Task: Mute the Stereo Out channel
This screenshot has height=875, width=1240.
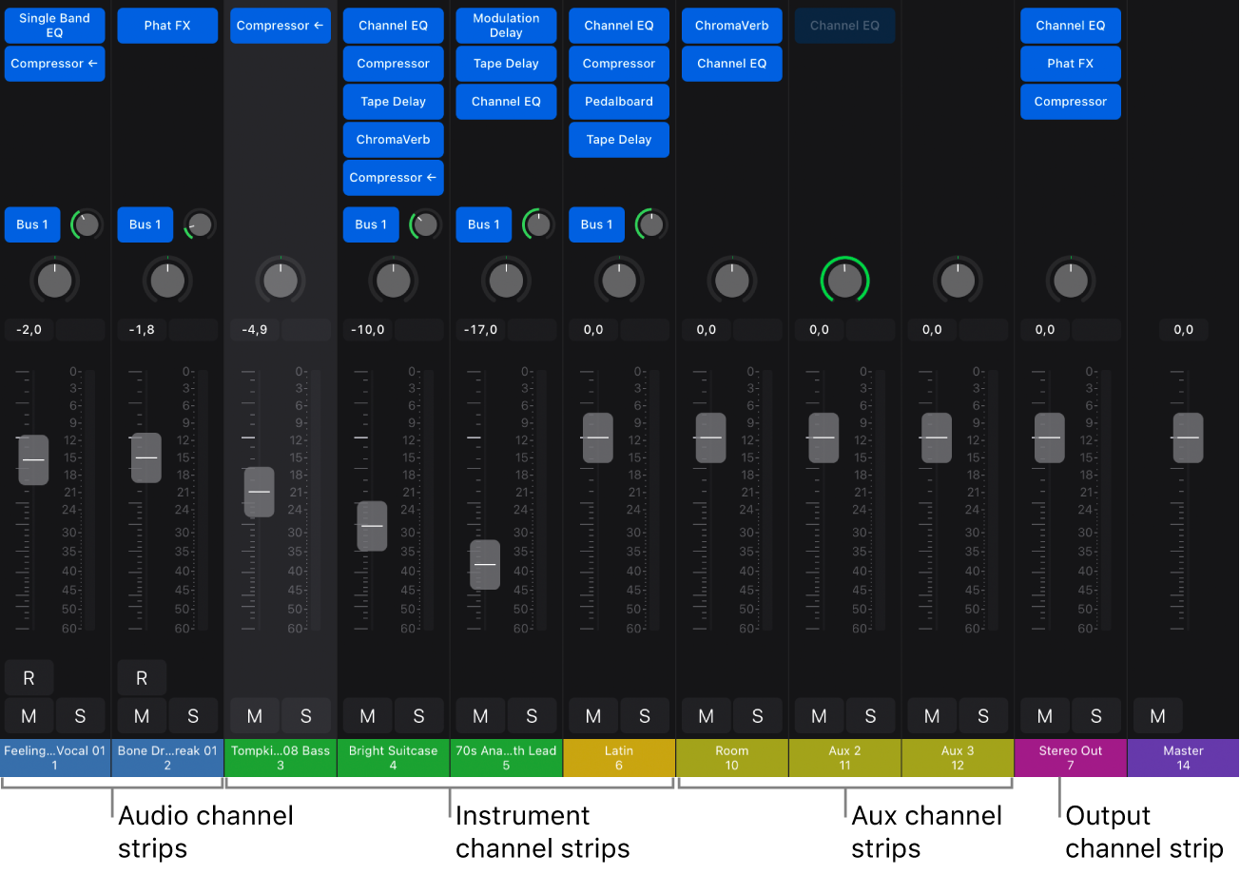Action: (1045, 716)
